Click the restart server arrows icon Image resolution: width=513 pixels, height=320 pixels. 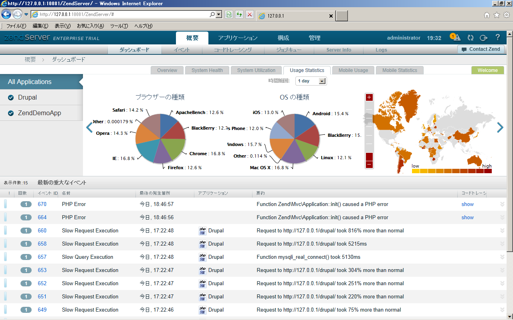tap(471, 38)
